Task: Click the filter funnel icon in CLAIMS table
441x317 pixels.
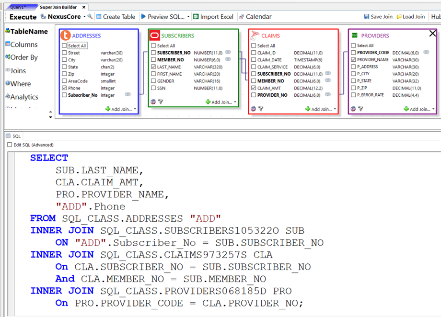Action: click(261, 109)
